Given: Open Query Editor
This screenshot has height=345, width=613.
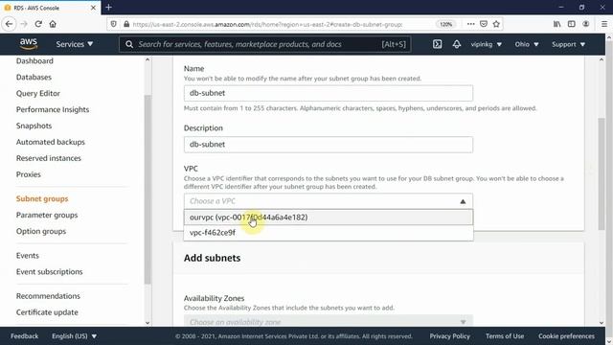Looking at the screenshot, I should point(38,93).
